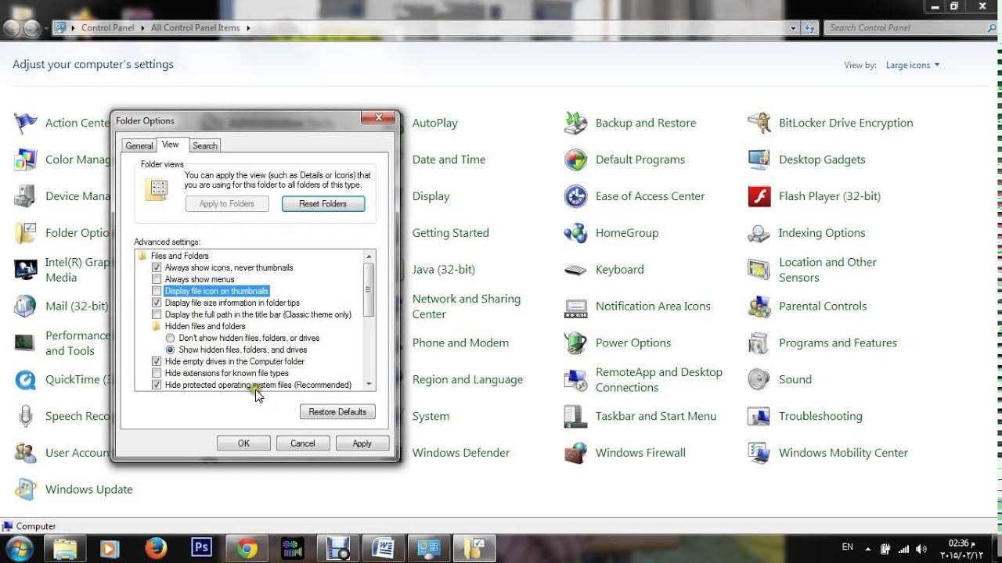This screenshot has height=563, width=1002.
Task: Switch to the Search tab
Action: pos(205,145)
